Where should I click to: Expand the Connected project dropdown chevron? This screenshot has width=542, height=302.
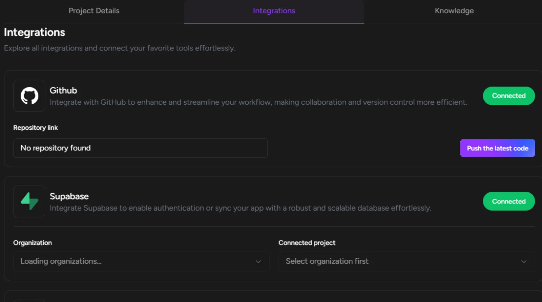click(524, 261)
